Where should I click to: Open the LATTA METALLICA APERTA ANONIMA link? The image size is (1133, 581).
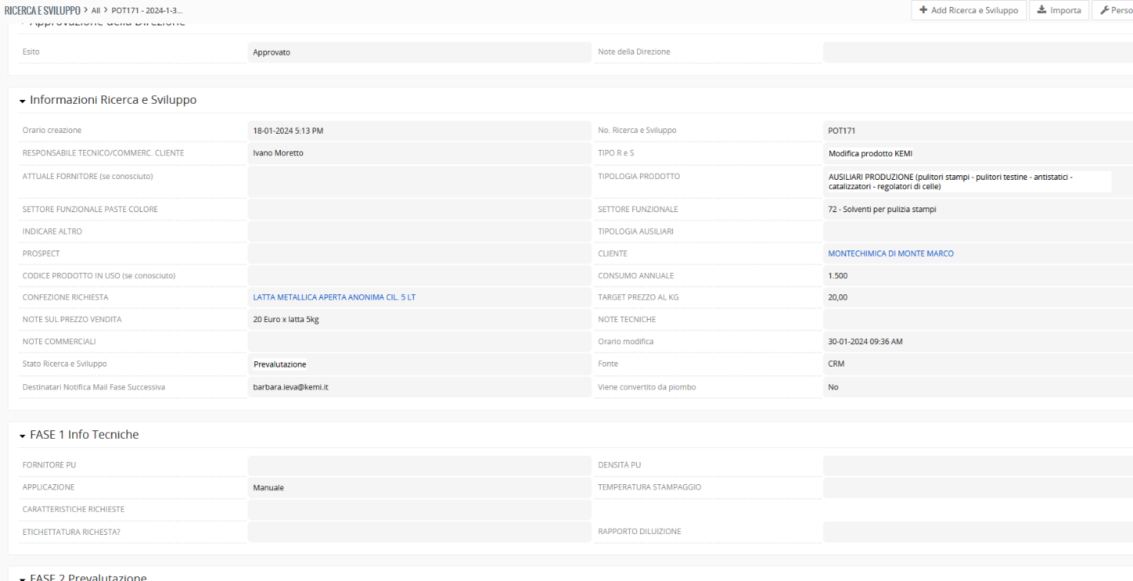[334, 297]
